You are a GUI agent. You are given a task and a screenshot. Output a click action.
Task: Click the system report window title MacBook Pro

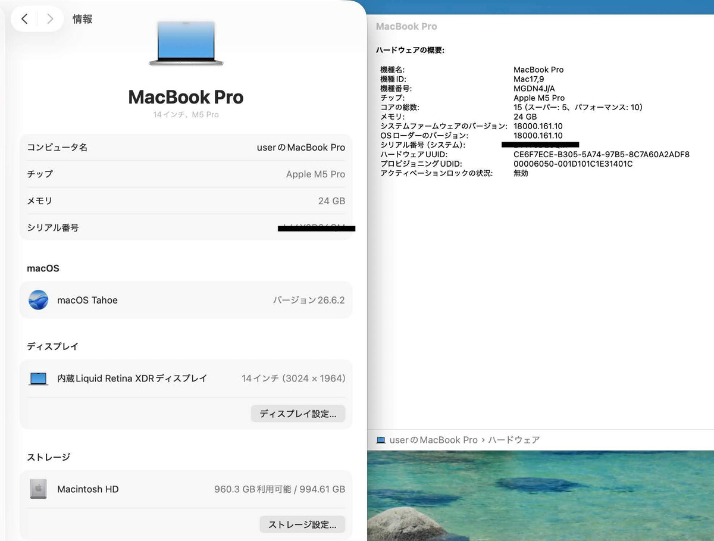tap(406, 26)
